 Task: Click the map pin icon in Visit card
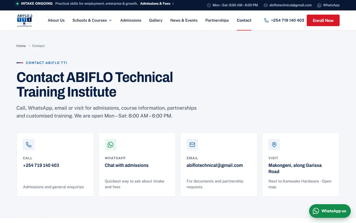point(274,145)
